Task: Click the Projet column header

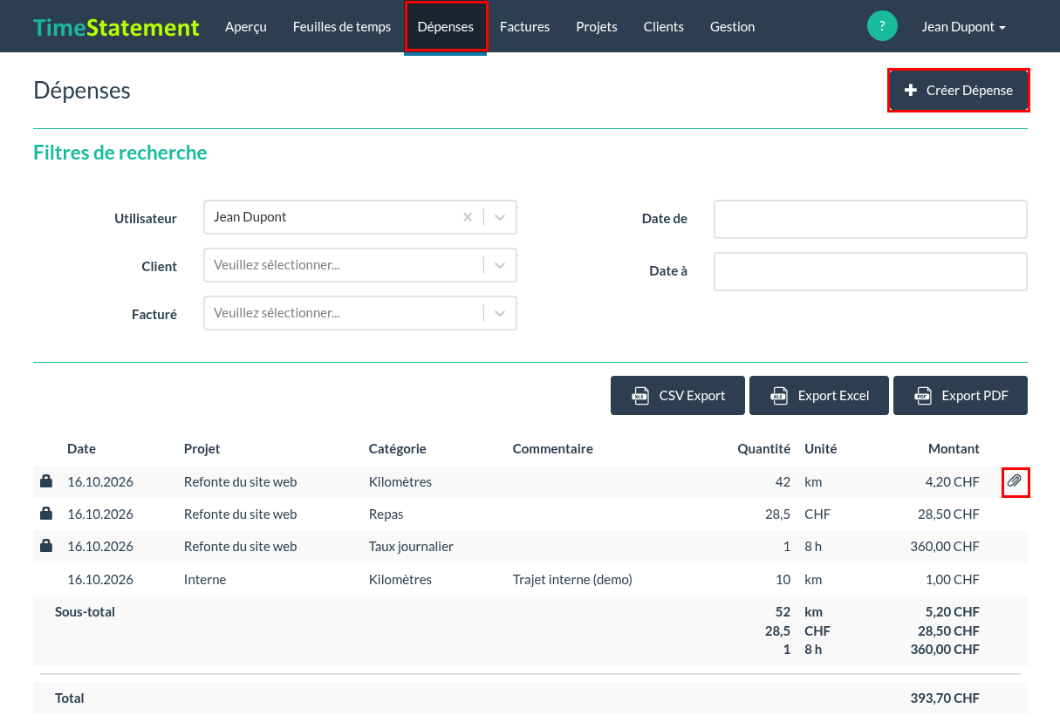Action: pyautogui.click(x=202, y=449)
